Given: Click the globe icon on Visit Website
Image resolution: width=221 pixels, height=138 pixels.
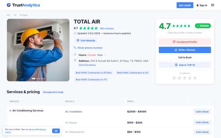Looking at the screenshot, I should click(x=78, y=40).
